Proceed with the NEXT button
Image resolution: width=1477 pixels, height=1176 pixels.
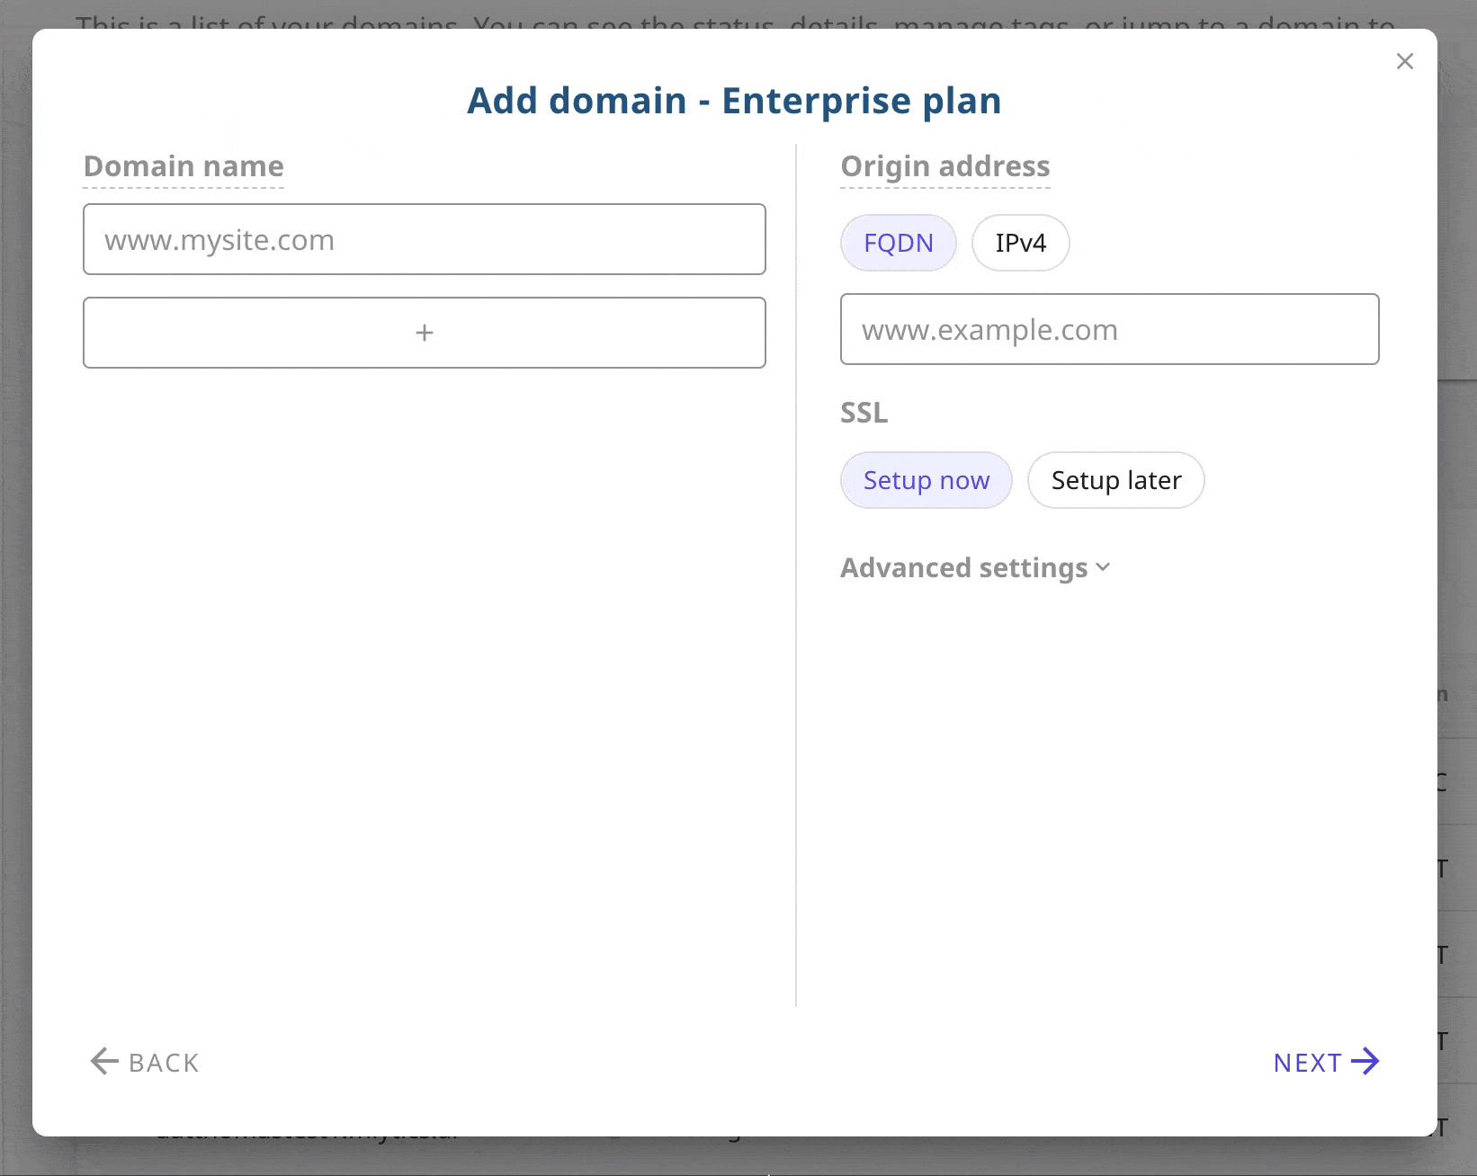click(x=1327, y=1062)
